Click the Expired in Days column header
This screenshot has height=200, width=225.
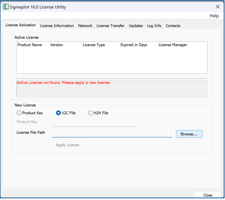pos(134,45)
